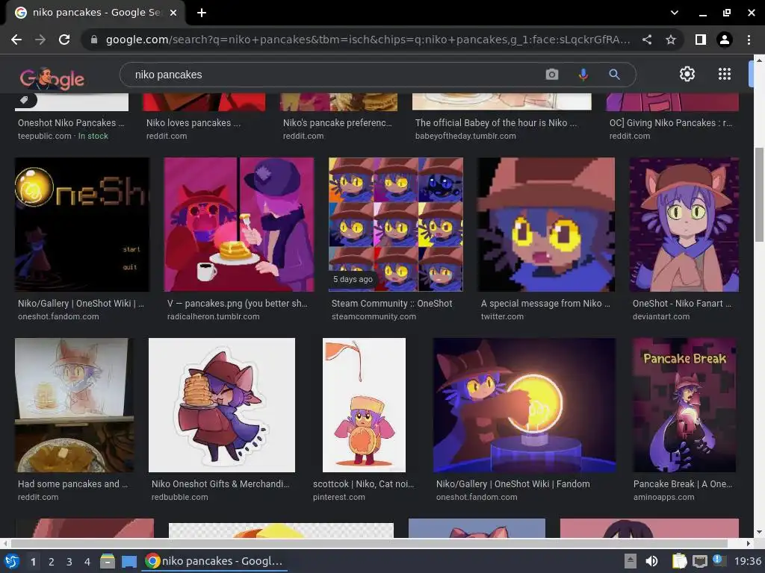Click Pancake Break | A One... caption

683,483
